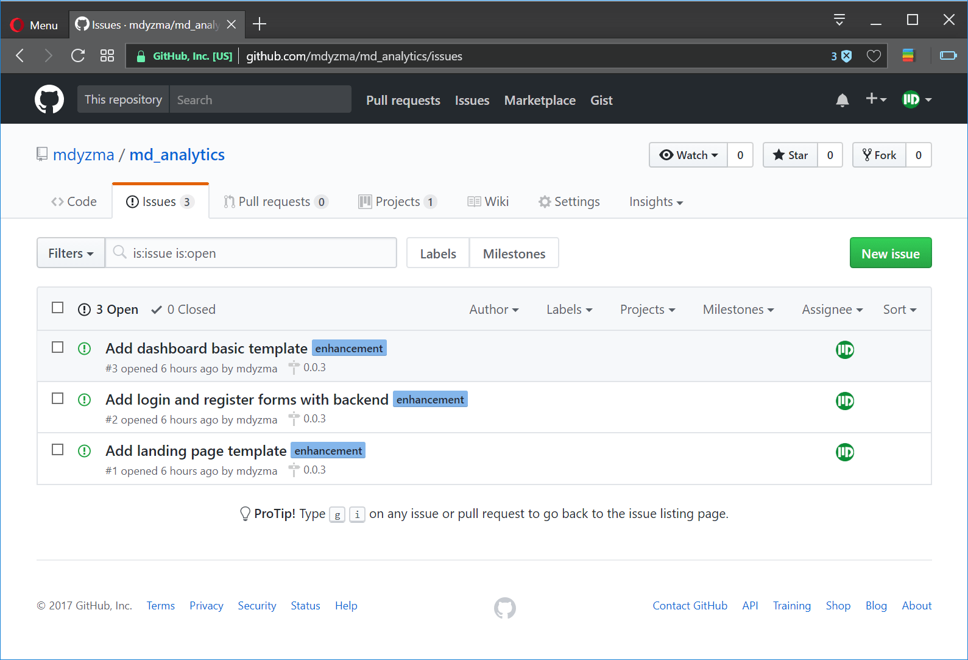Screen dimensions: 968x660
Task: Select the Issues repository tab
Action: pos(160,202)
